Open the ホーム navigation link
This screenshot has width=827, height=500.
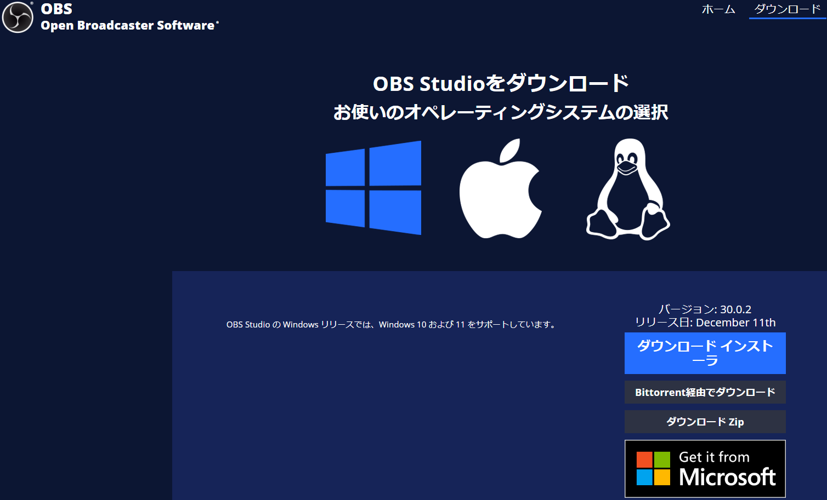click(718, 9)
